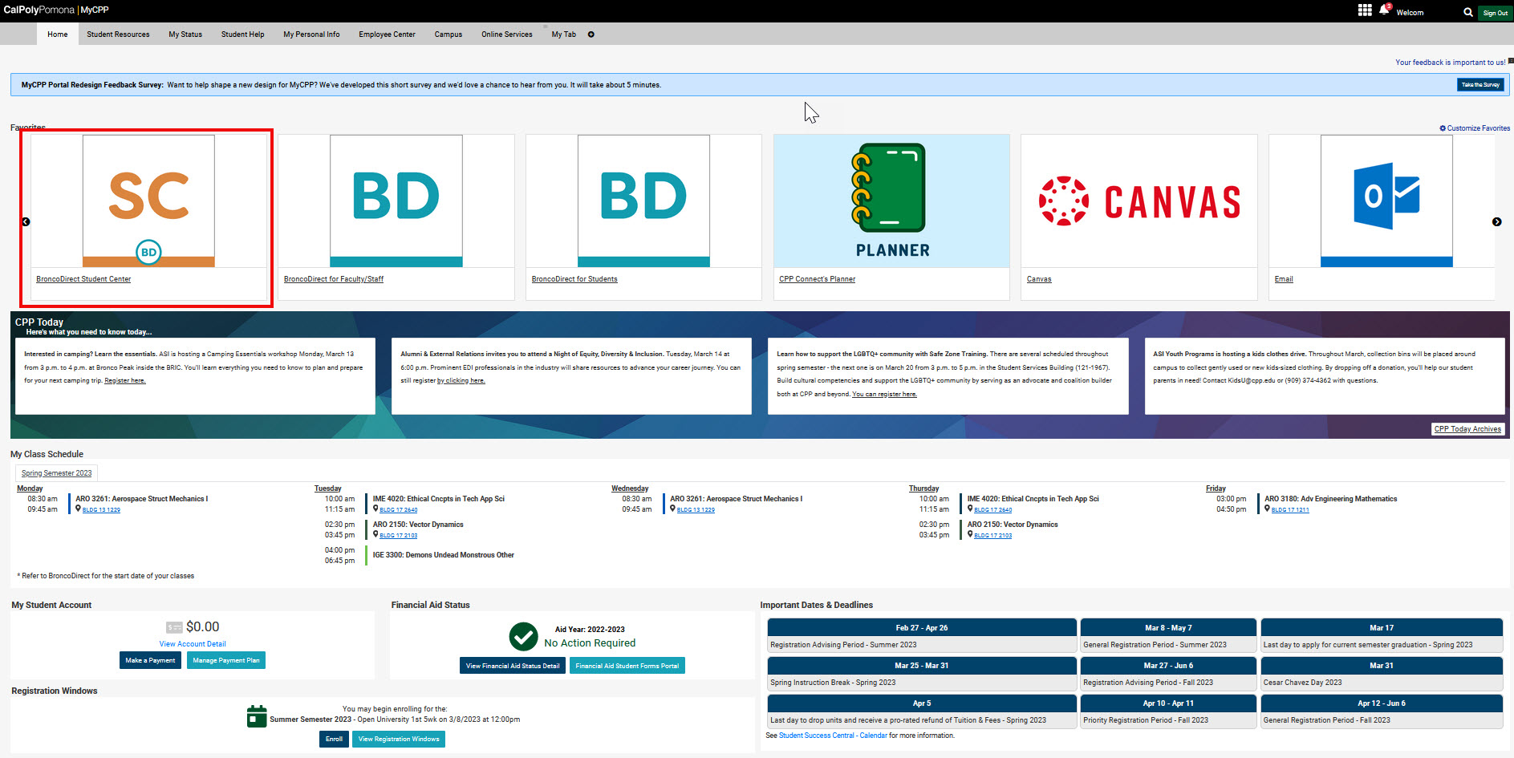This screenshot has width=1514, height=758.
Task: Click the Mar 17 graduation deadline card
Action: pyautogui.click(x=1382, y=635)
